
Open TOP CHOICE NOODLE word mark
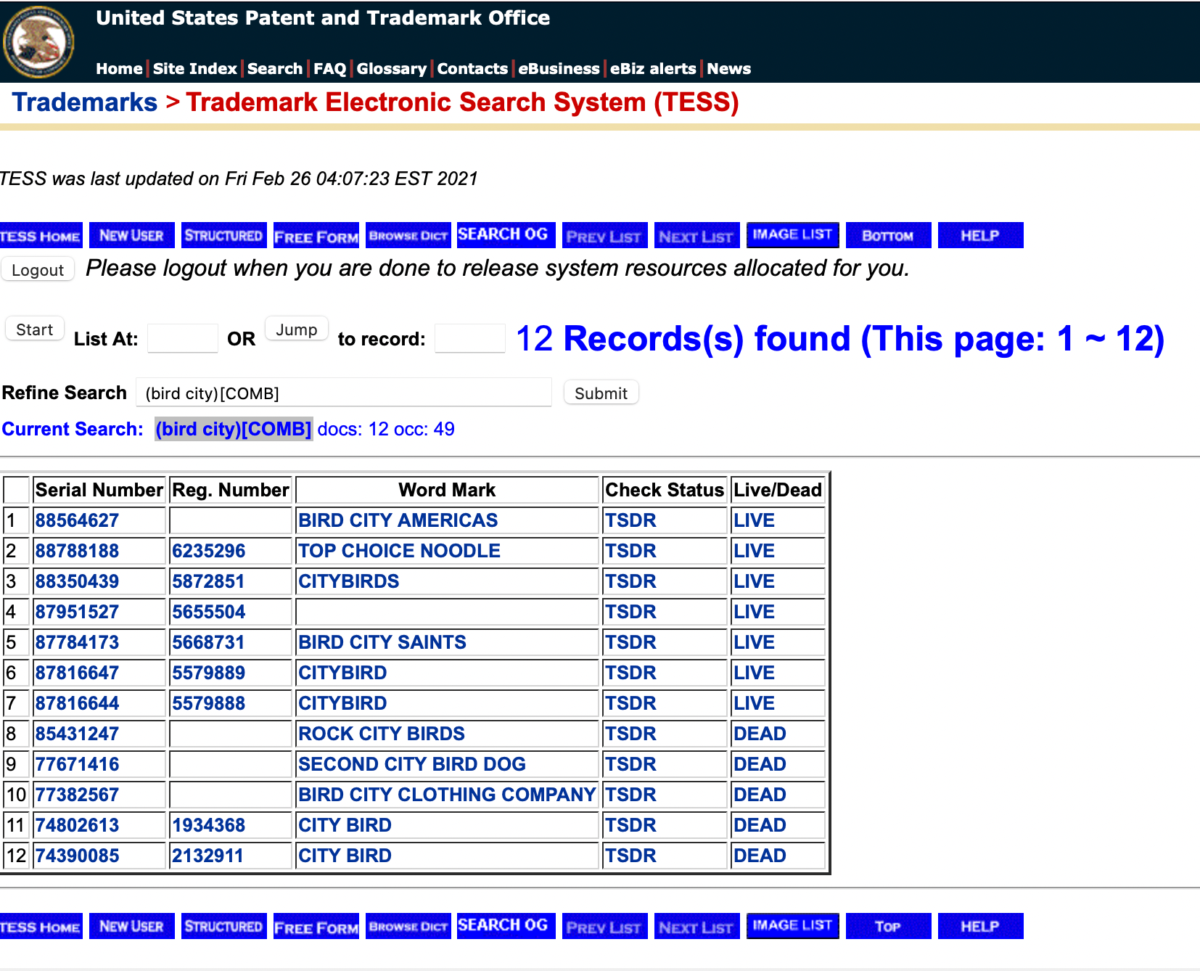(x=400, y=551)
